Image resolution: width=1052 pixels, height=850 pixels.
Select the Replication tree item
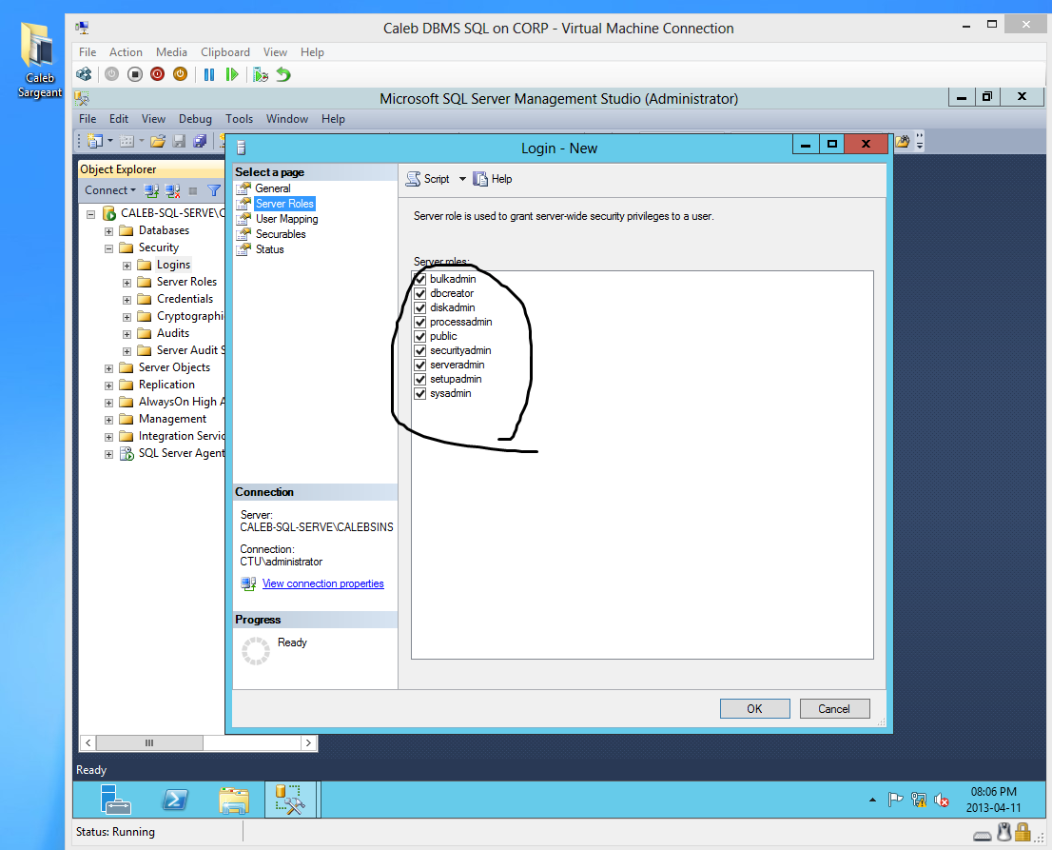pyautogui.click(x=166, y=385)
